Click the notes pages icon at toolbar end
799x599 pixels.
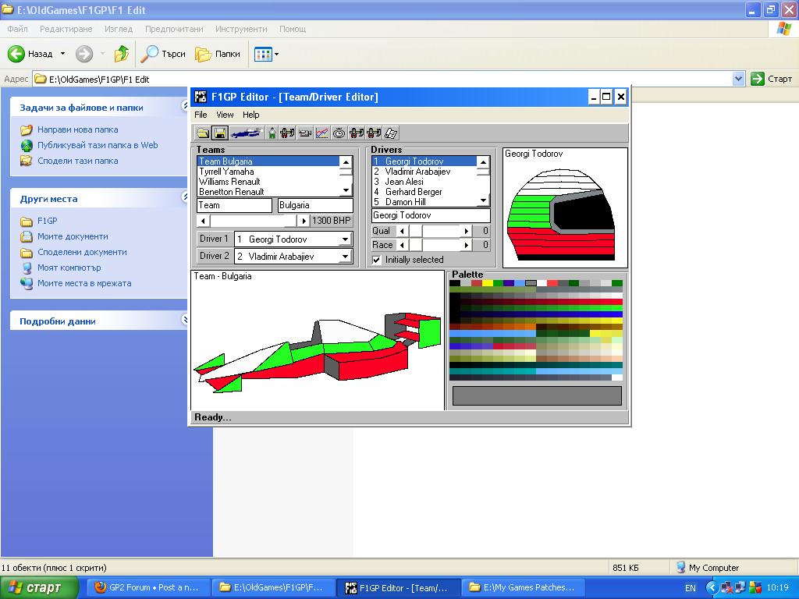coord(391,133)
